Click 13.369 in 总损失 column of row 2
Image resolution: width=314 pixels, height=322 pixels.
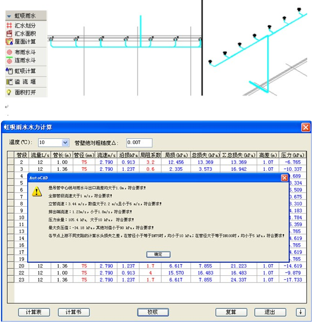pos(206,162)
